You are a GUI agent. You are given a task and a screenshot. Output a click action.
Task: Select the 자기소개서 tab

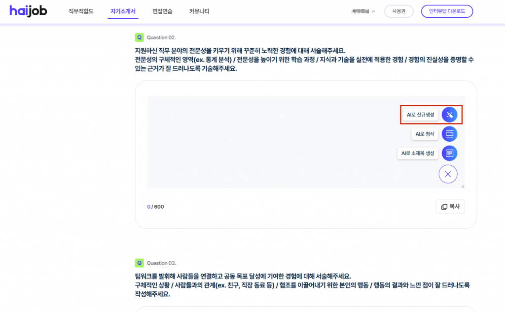point(123,11)
